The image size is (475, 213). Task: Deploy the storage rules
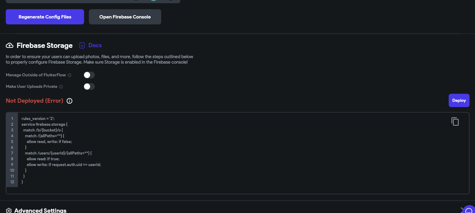459,100
